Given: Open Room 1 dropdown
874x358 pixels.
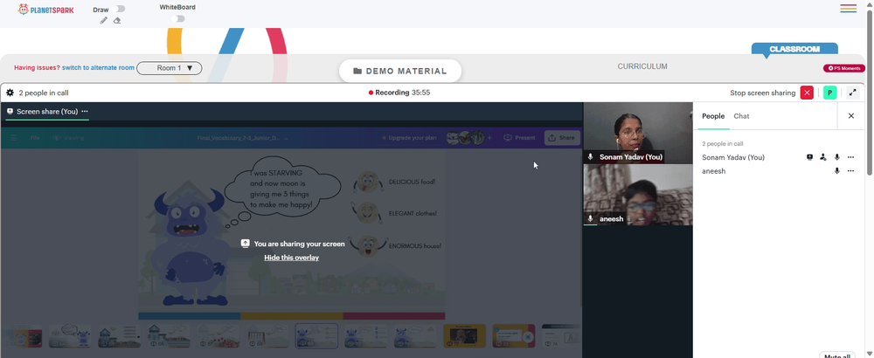Looking at the screenshot, I should point(170,68).
